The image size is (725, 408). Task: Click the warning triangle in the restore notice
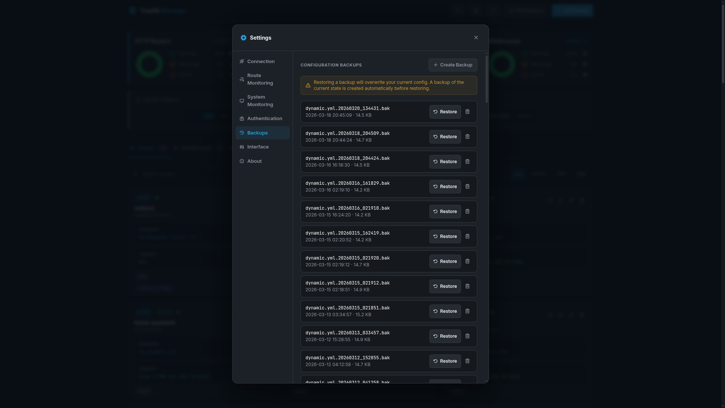(308, 85)
